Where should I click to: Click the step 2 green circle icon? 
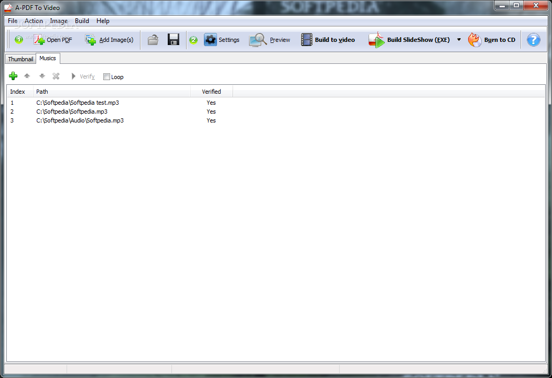[193, 40]
